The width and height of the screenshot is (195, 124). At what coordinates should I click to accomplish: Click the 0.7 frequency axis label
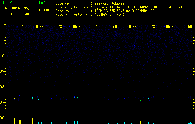[2, 102]
